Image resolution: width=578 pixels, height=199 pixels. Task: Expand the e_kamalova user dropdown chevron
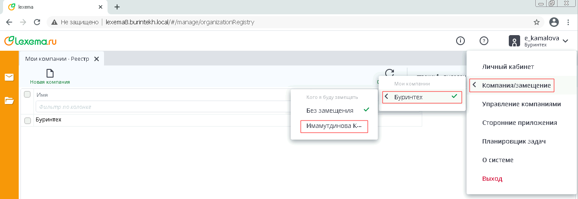tap(565, 41)
